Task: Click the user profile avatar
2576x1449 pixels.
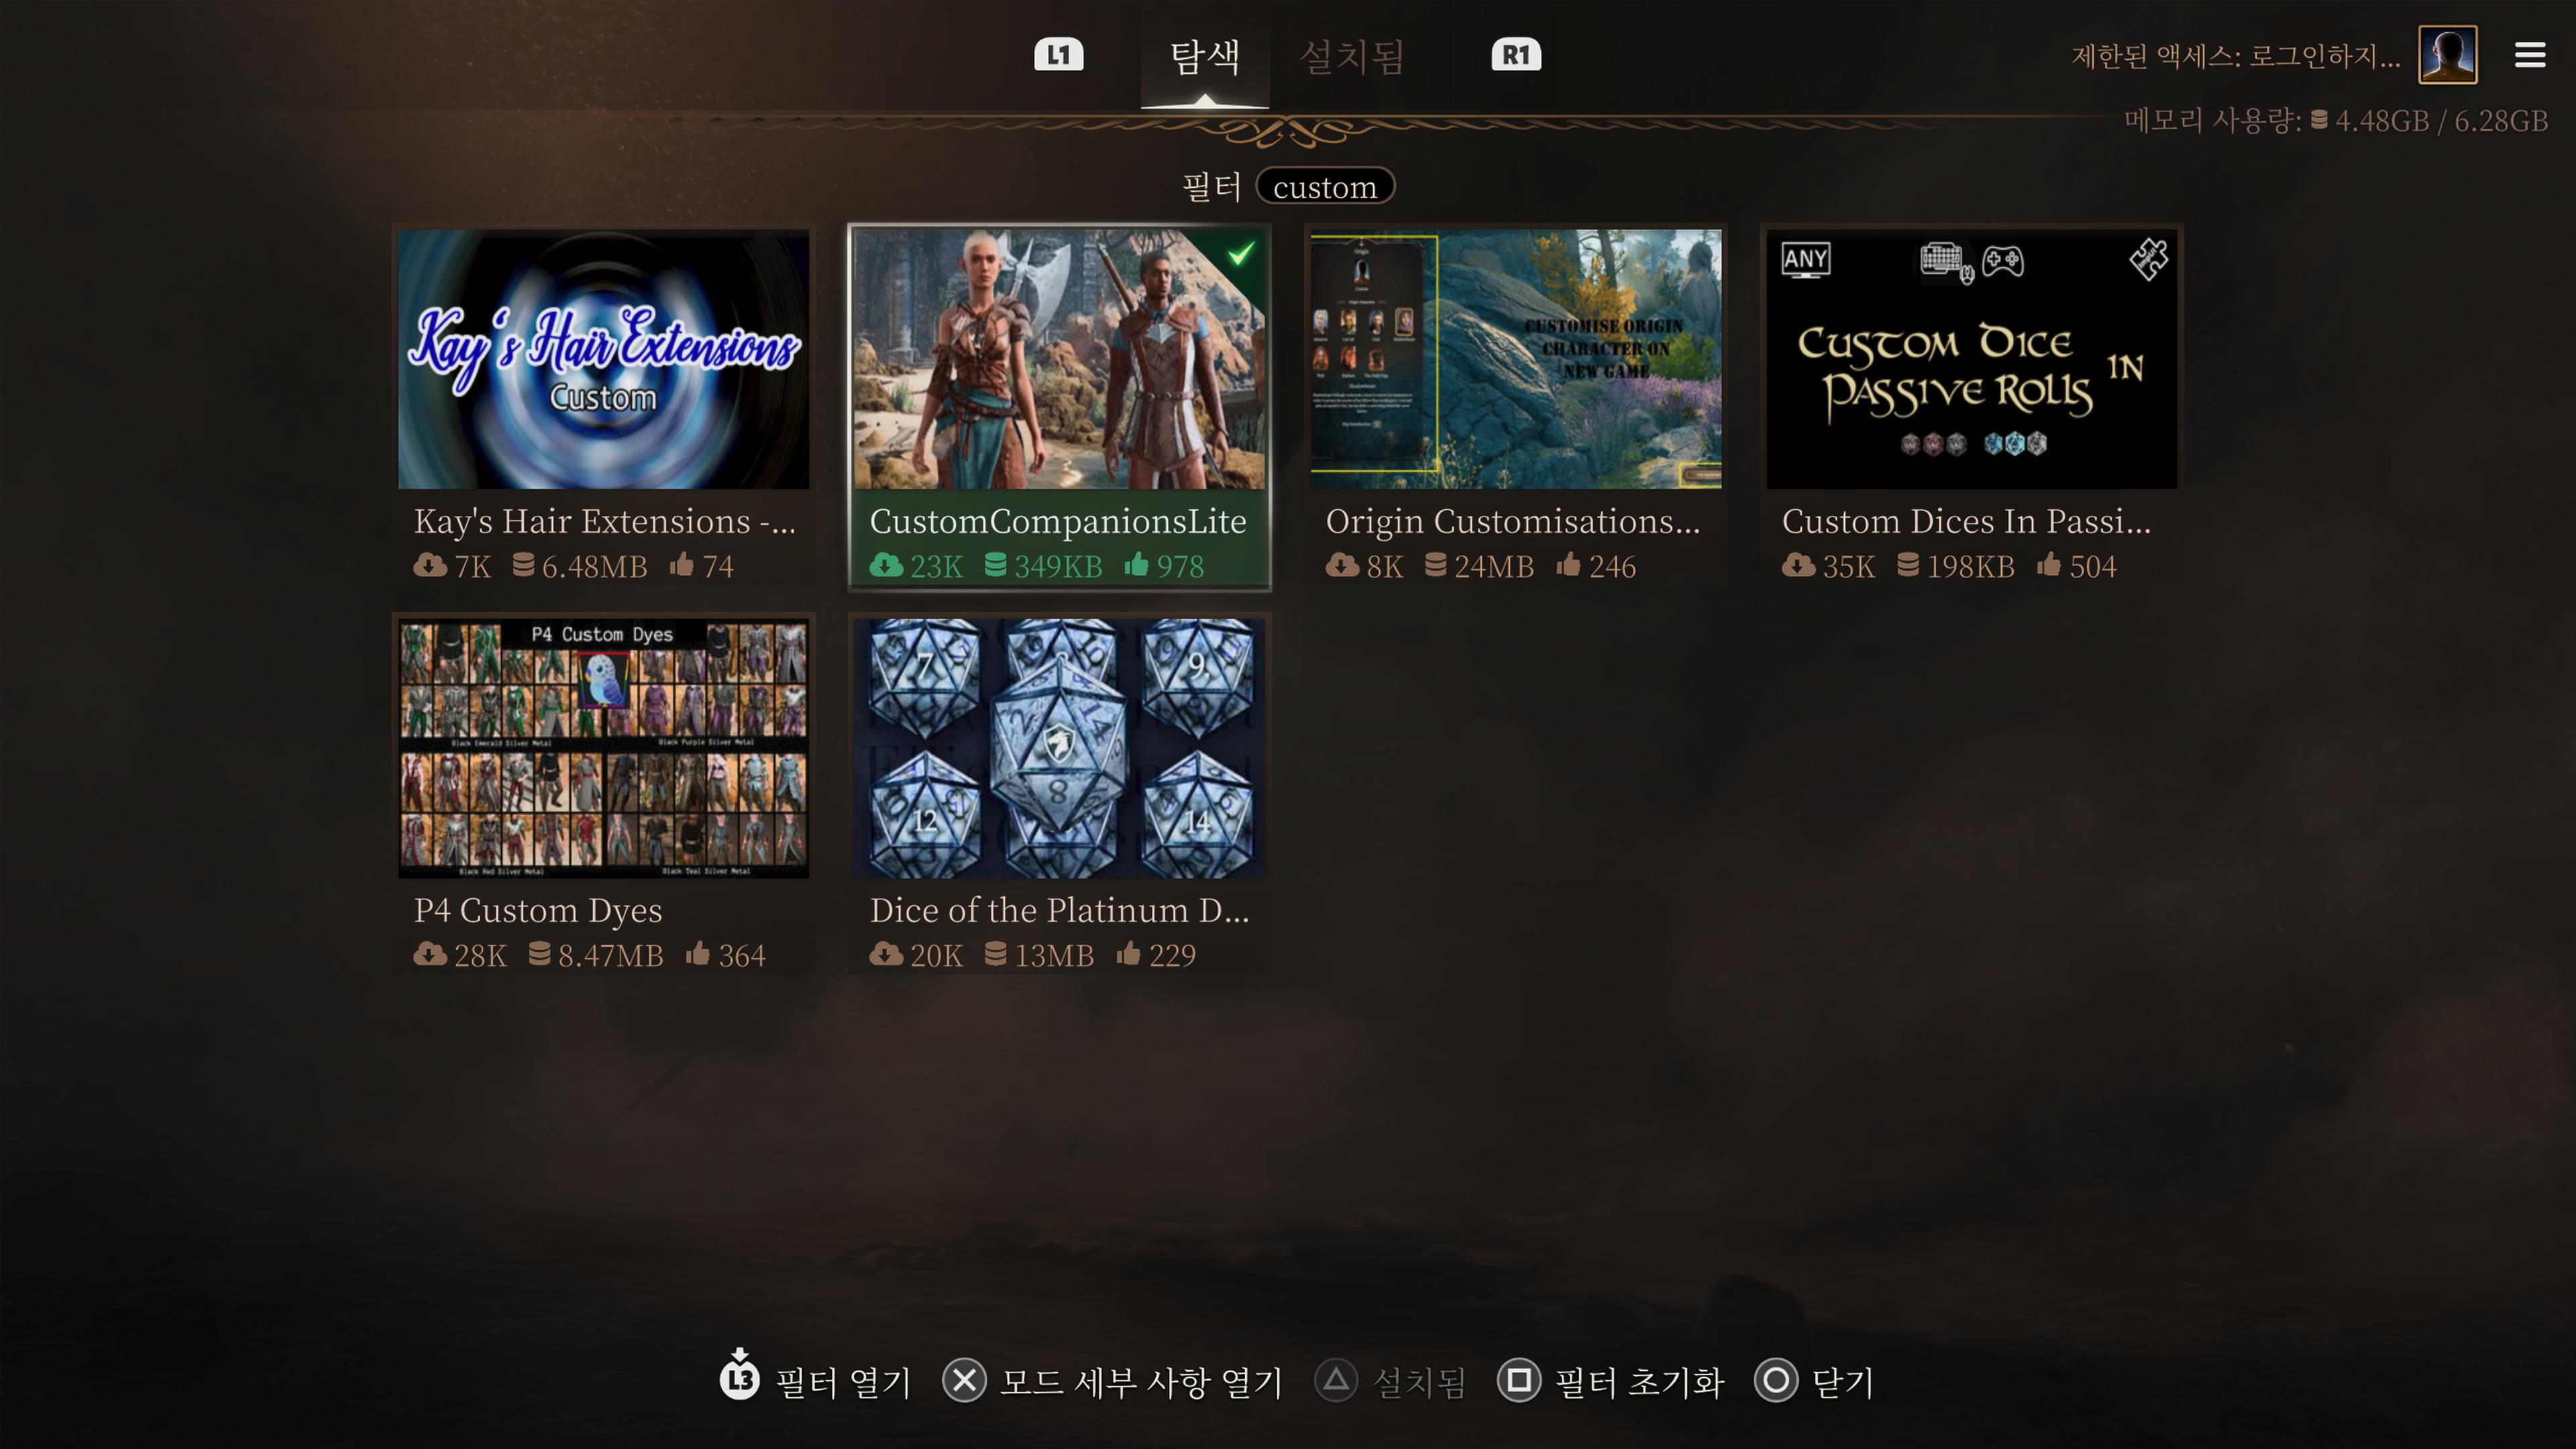Action: coord(2447,55)
